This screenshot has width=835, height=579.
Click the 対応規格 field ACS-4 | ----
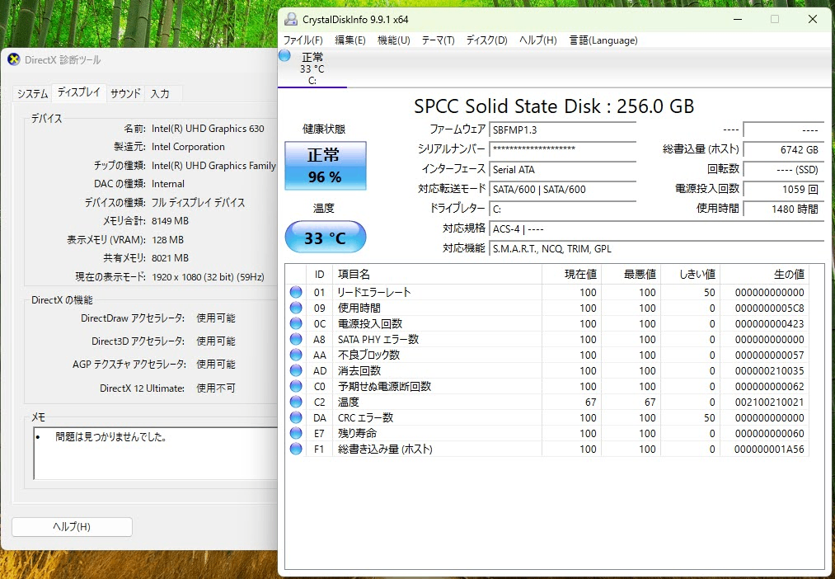pos(656,229)
